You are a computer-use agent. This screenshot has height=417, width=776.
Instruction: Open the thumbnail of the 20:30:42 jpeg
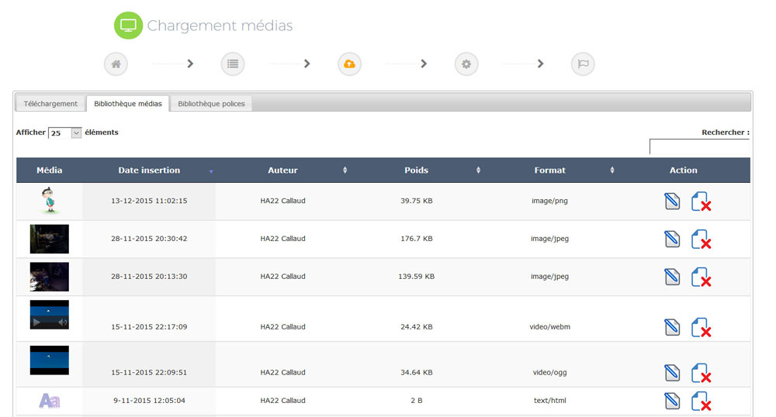[x=50, y=240]
